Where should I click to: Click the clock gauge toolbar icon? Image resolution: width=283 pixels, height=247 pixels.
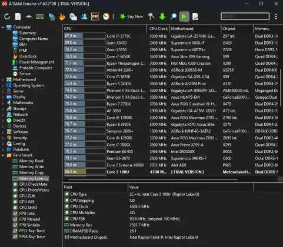tap(106, 16)
